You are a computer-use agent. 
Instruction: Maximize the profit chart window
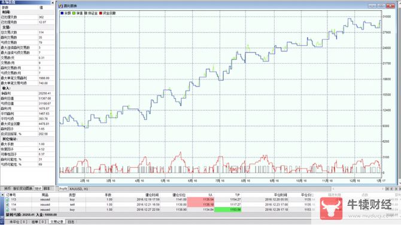click(x=381, y=5)
